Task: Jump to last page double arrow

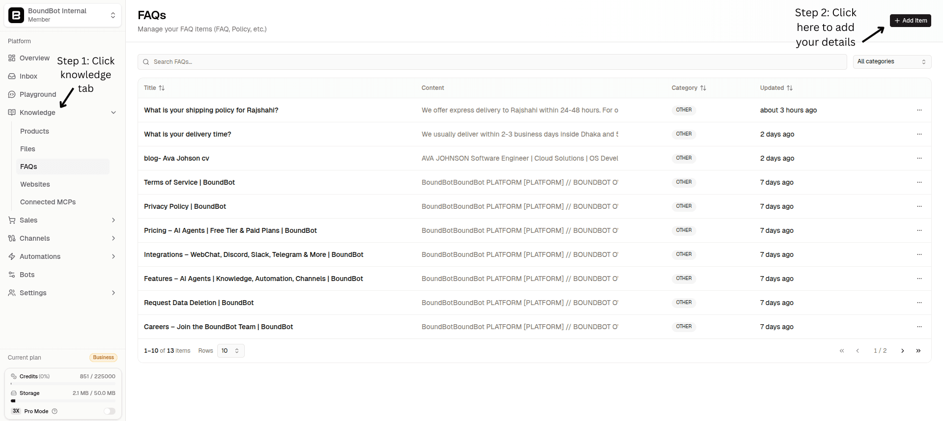Action: click(918, 351)
